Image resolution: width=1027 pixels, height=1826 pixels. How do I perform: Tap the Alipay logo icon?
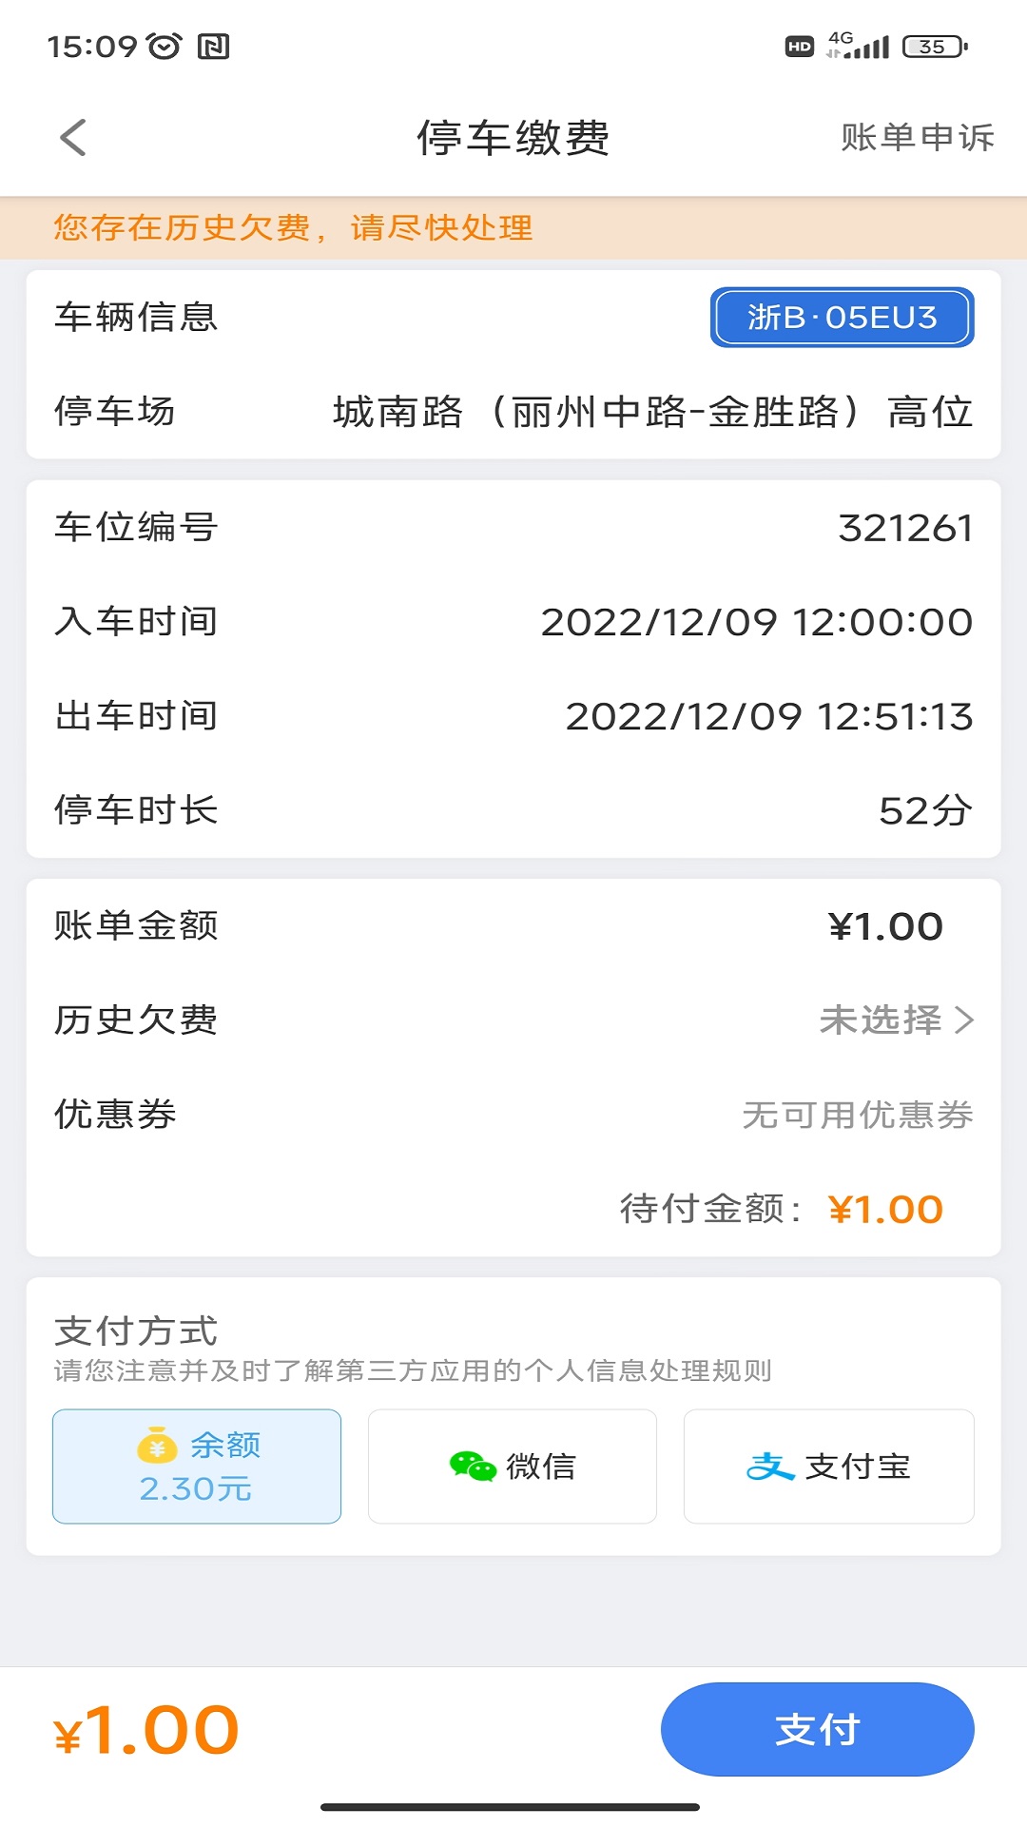769,1467
